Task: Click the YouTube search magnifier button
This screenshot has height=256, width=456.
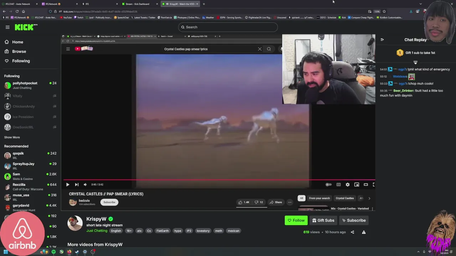Action: pyautogui.click(x=269, y=49)
